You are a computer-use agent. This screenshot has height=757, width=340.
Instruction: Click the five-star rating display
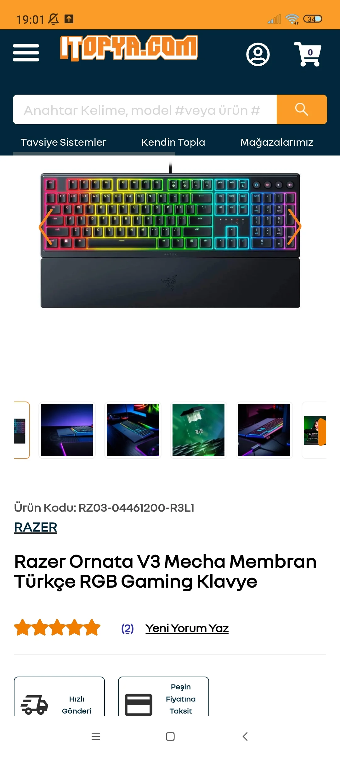[57, 627]
